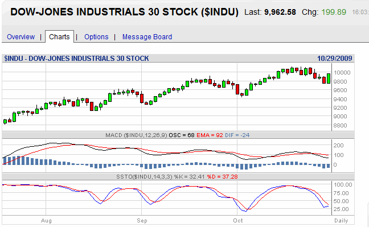This screenshot has height=227, width=369.
Task: Click the MACD OSC = 68 value
Action: pos(182,135)
